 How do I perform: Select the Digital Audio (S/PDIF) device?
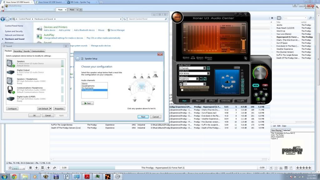tap(36, 99)
